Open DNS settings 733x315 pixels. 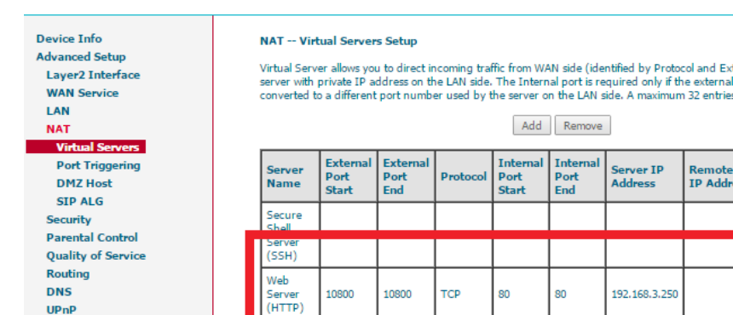[x=59, y=292]
